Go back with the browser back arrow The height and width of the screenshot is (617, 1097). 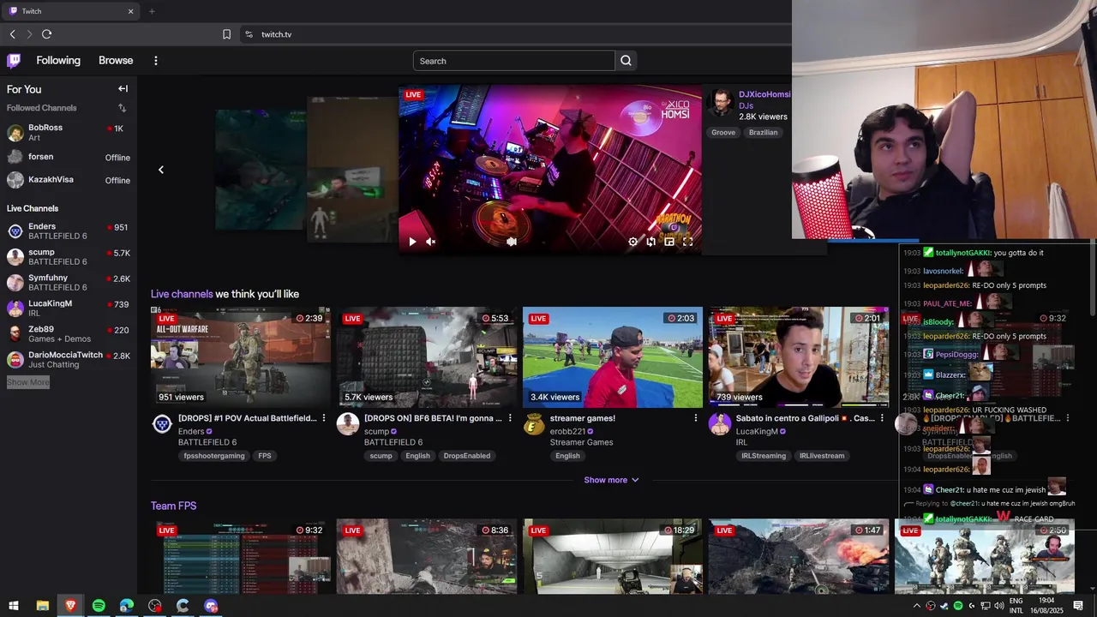(12, 34)
